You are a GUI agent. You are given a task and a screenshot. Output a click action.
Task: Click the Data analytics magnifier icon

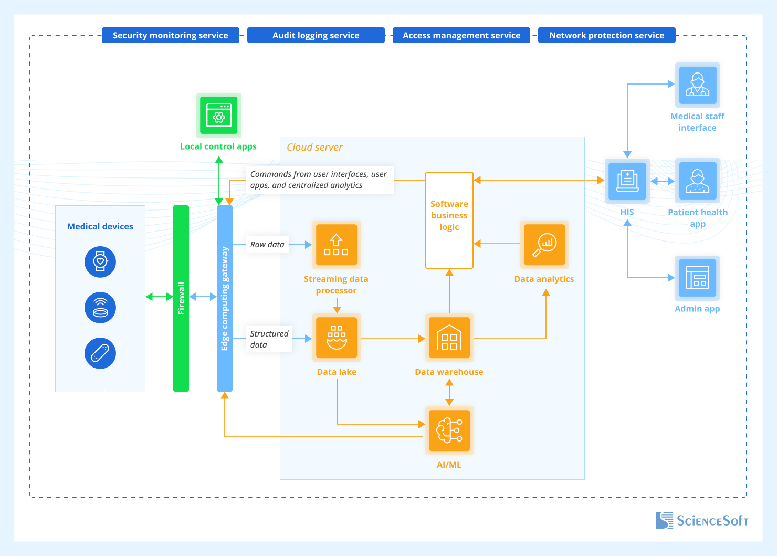tap(544, 245)
